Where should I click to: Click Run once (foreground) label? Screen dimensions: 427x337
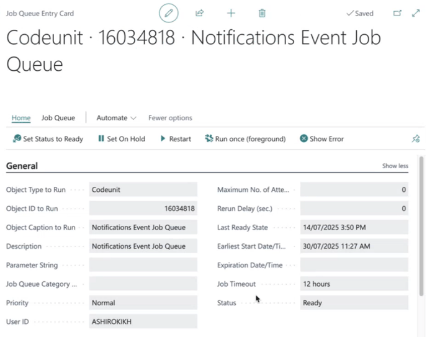pyautogui.click(x=250, y=139)
